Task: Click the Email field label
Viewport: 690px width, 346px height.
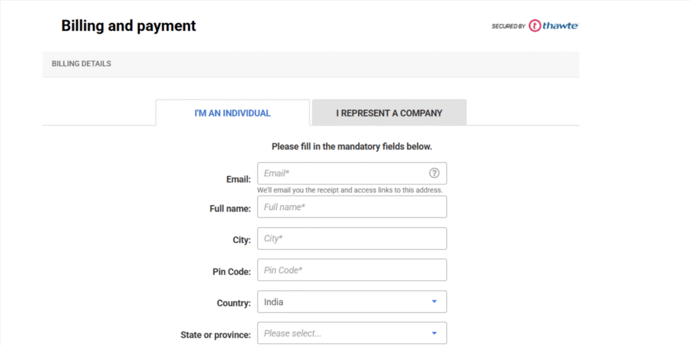Action: pyautogui.click(x=239, y=180)
